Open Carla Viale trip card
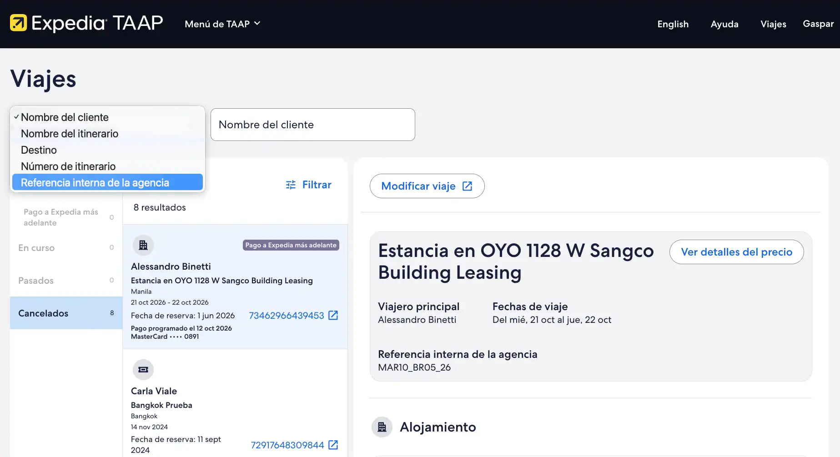840x457 pixels. (x=235, y=403)
